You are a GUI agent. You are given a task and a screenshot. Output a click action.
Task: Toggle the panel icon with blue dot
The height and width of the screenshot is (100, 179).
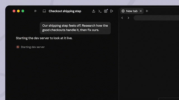(106, 11)
